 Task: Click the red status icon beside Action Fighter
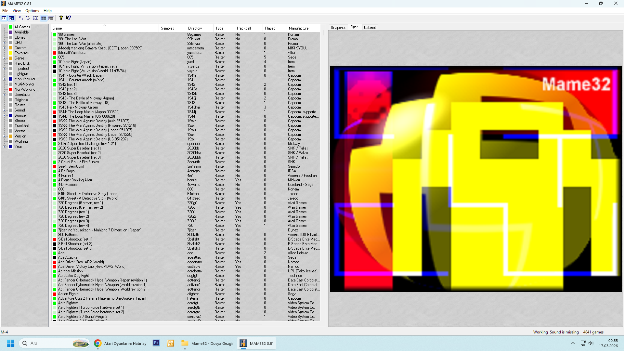[55, 294]
